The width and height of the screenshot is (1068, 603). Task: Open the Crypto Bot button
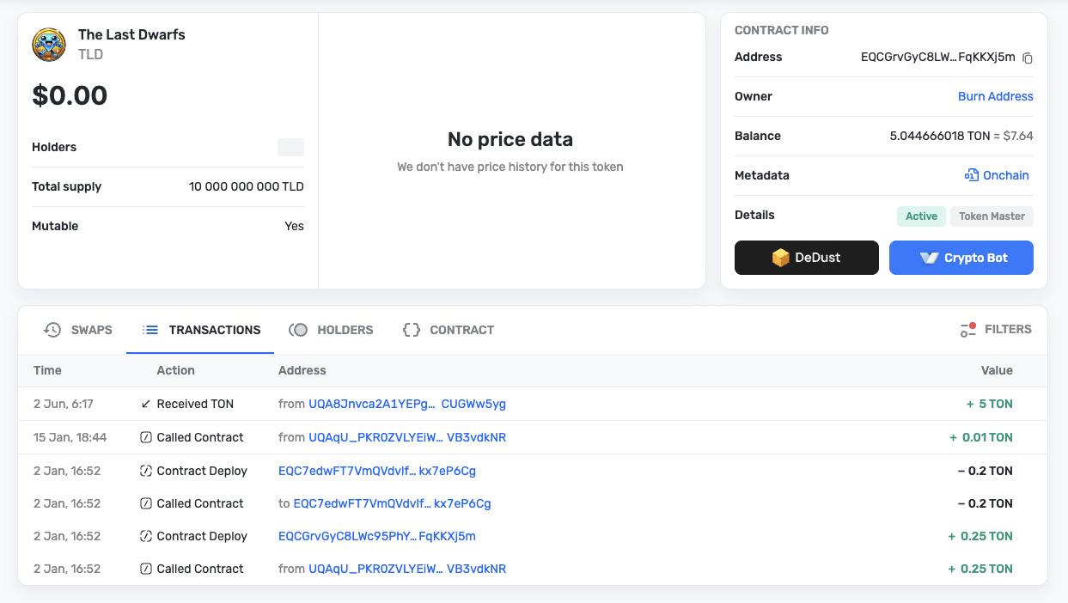(x=961, y=257)
